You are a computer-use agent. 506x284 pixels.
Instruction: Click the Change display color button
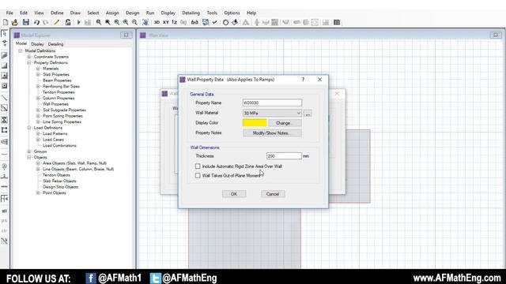coord(285,123)
